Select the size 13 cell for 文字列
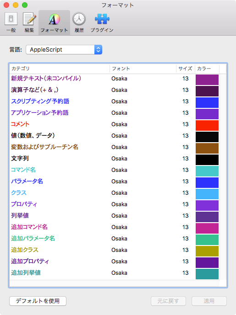The width and height of the screenshot is (236, 315). click(185, 159)
